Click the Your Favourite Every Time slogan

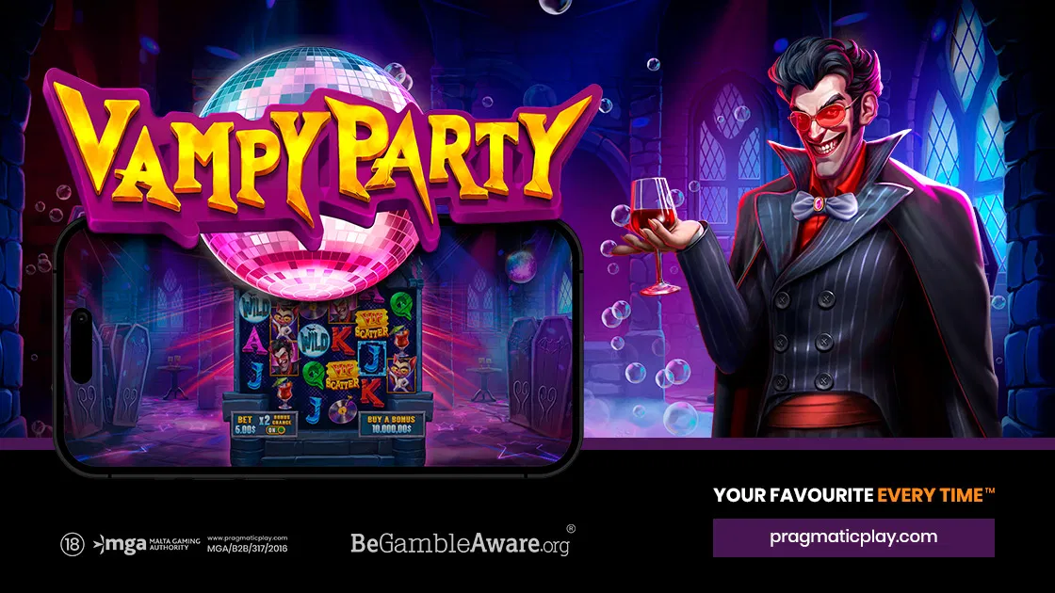tap(853, 495)
